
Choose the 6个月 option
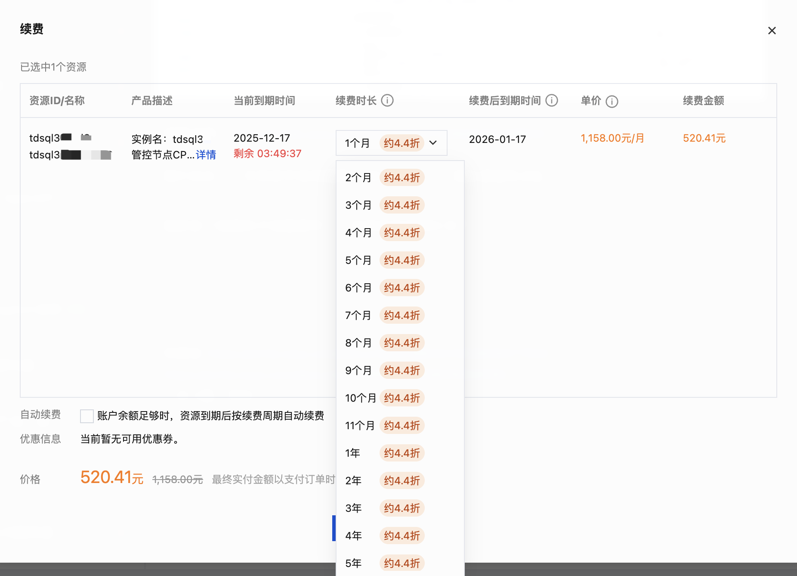[x=358, y=288]
